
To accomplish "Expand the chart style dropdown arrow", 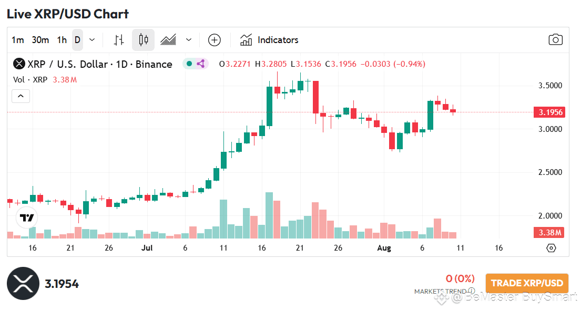I will pos(189,40).
